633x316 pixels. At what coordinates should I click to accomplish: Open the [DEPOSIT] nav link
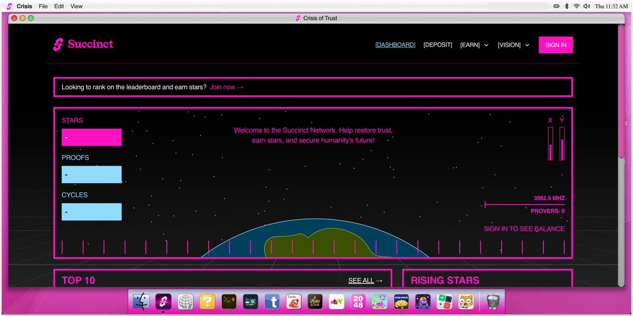tap(438, 45)
